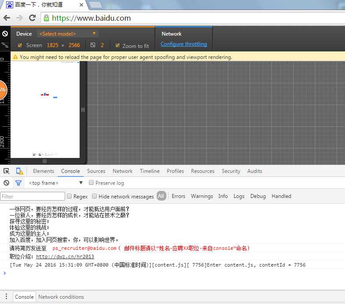Toggle device mode icon in DevTools
Screen dimensions: 345x304
[19, 171]
